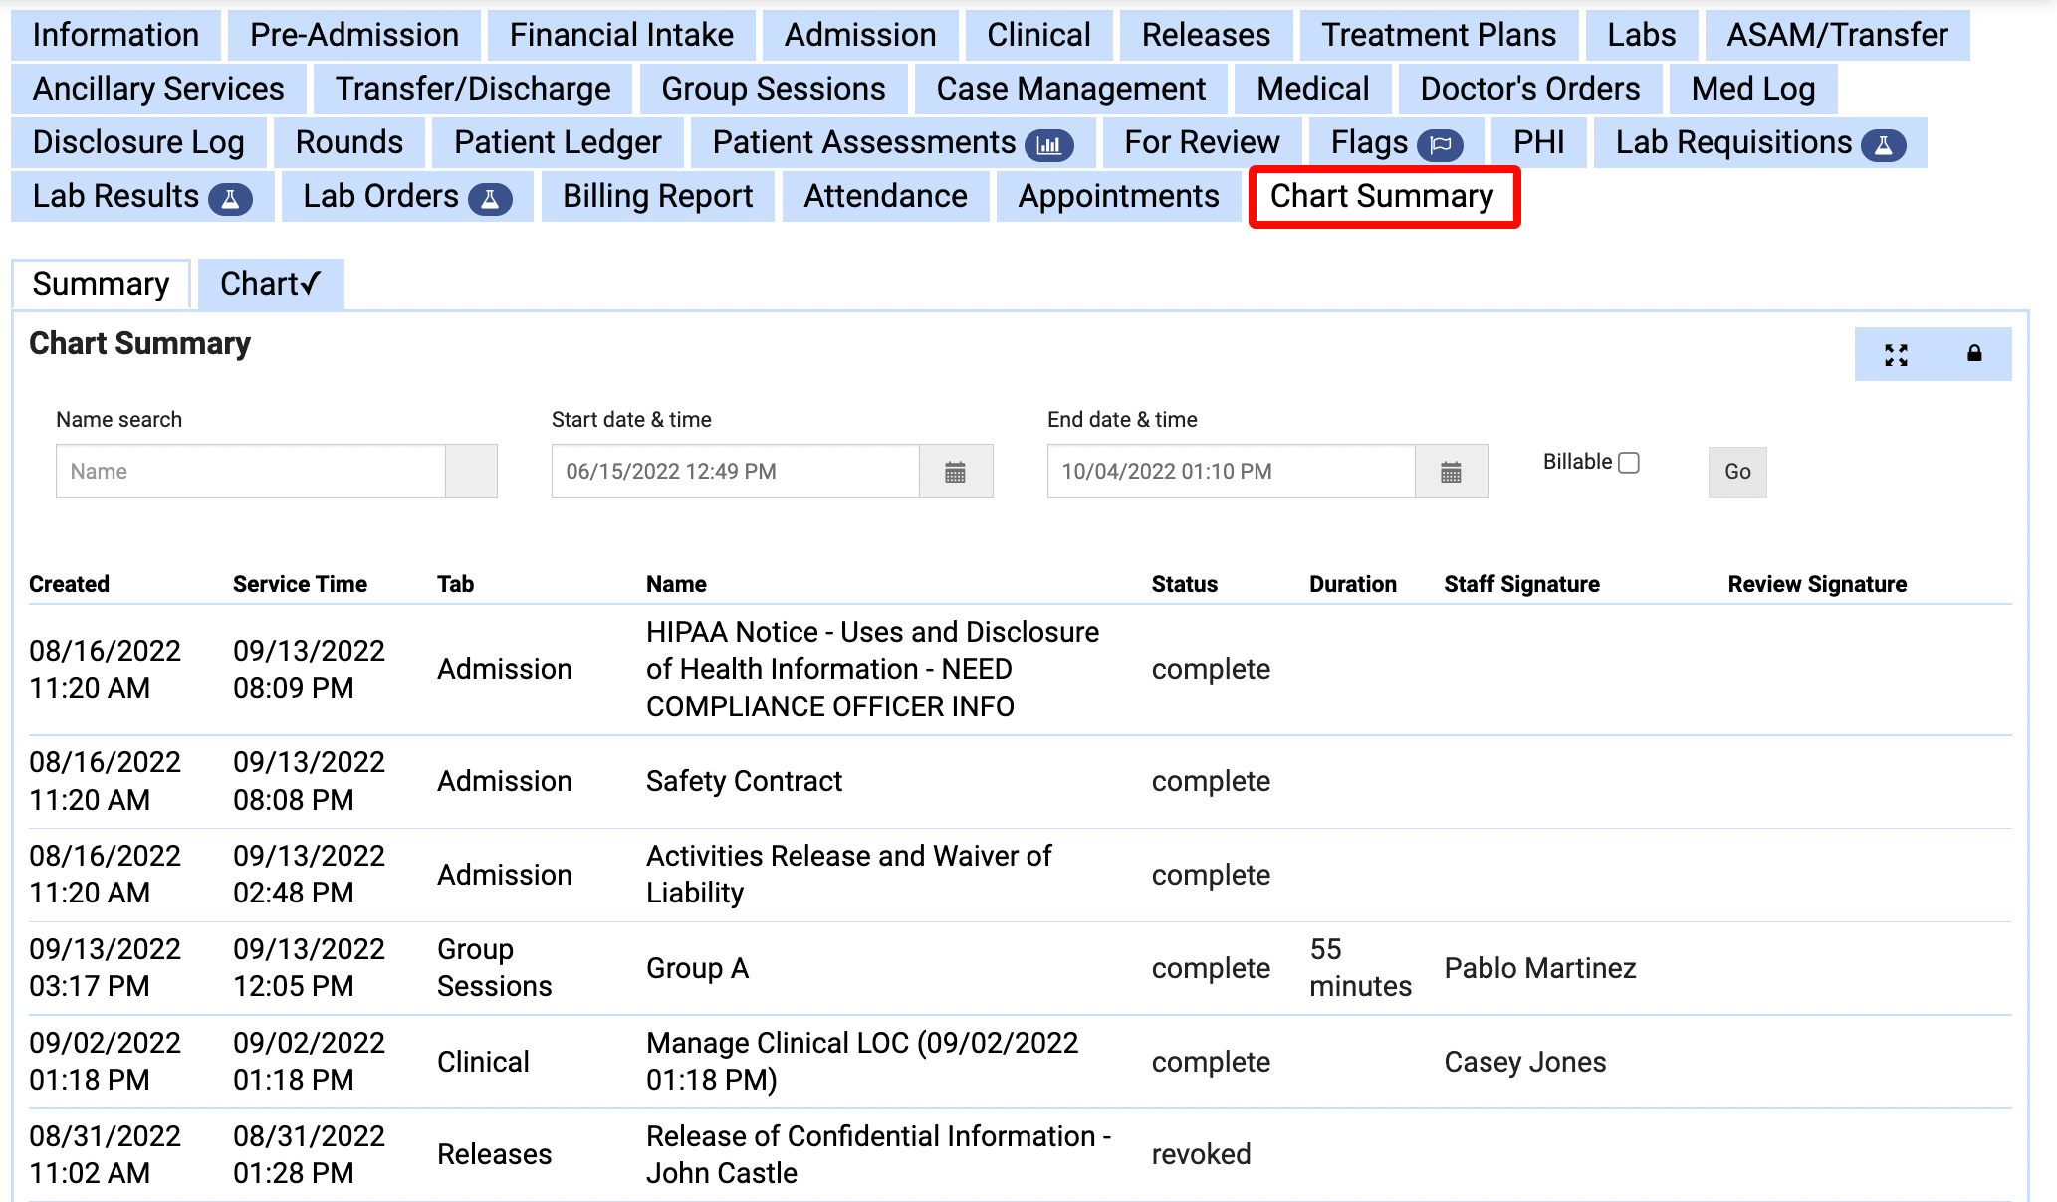
Task: Open the calendar picker for End date & time
Action: coord(1451,471)
